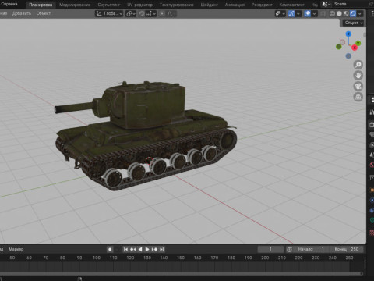Toggle the camera view icon

[x=358, y=86]
